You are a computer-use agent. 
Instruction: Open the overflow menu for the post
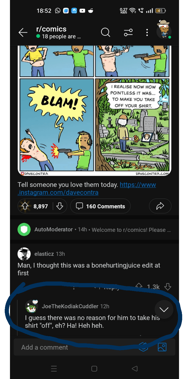(x=147, y=32)
